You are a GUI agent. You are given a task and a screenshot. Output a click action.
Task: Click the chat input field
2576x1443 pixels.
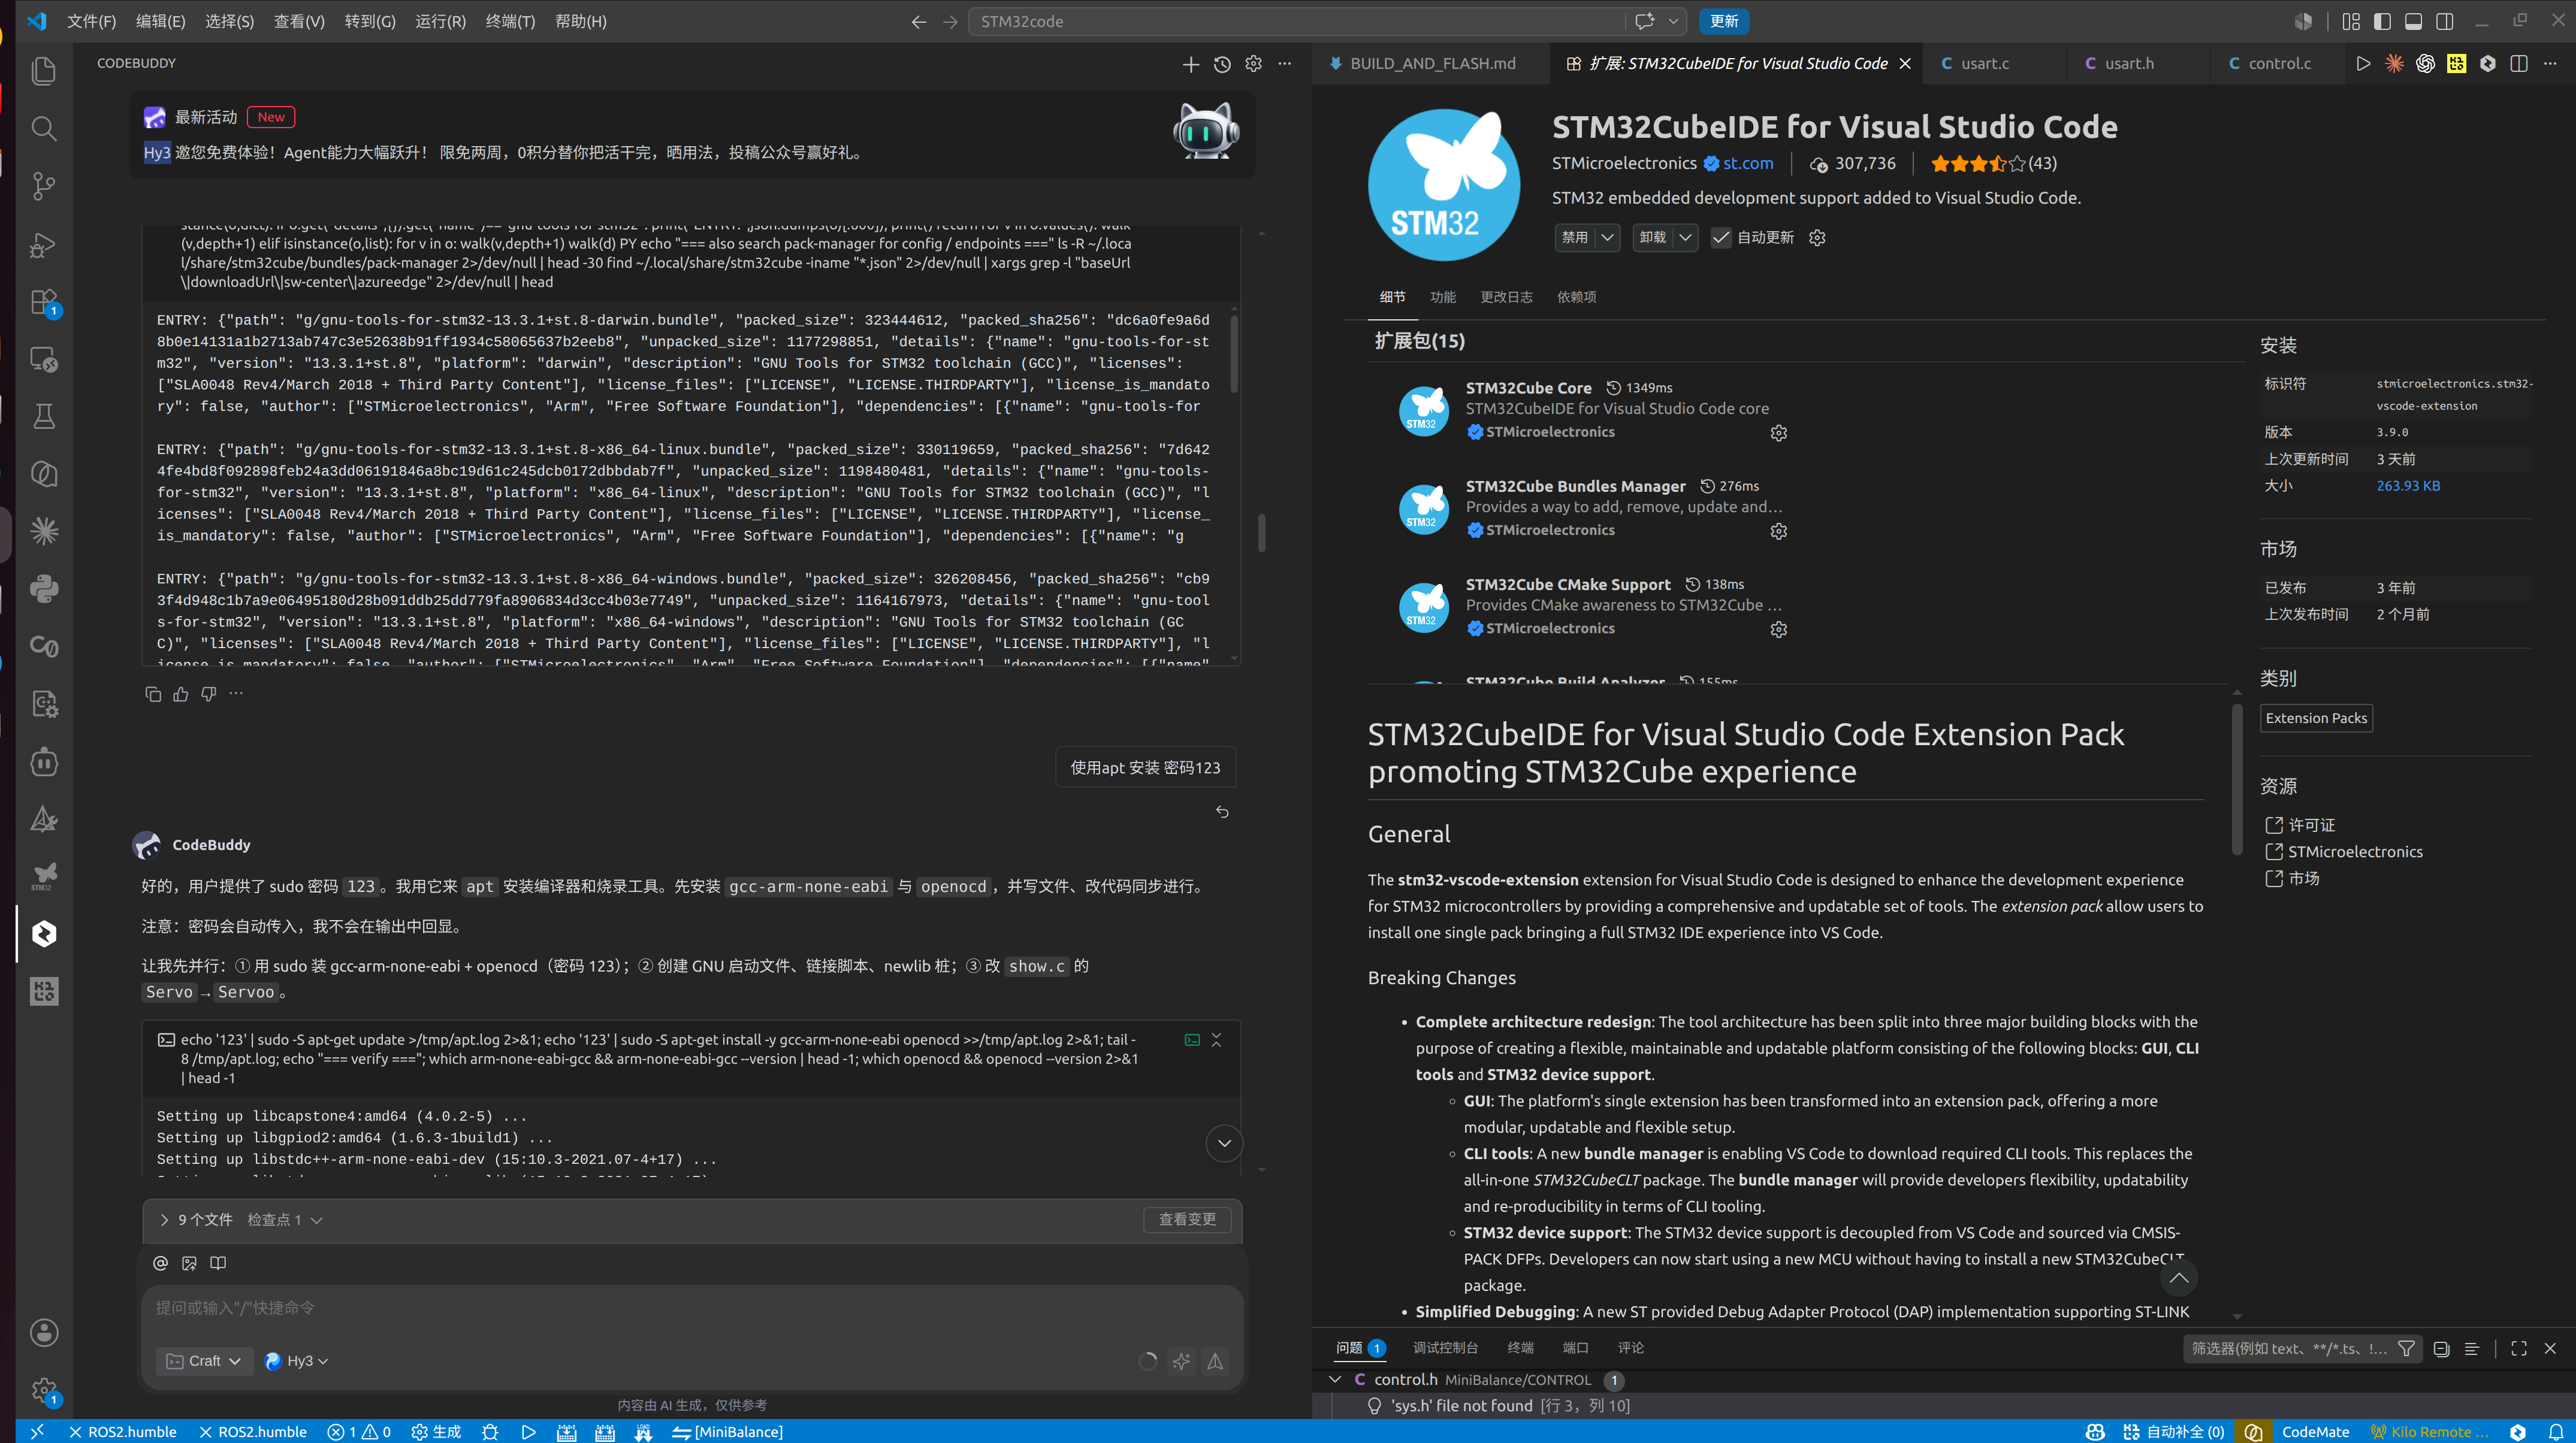tap(692, 1308)
